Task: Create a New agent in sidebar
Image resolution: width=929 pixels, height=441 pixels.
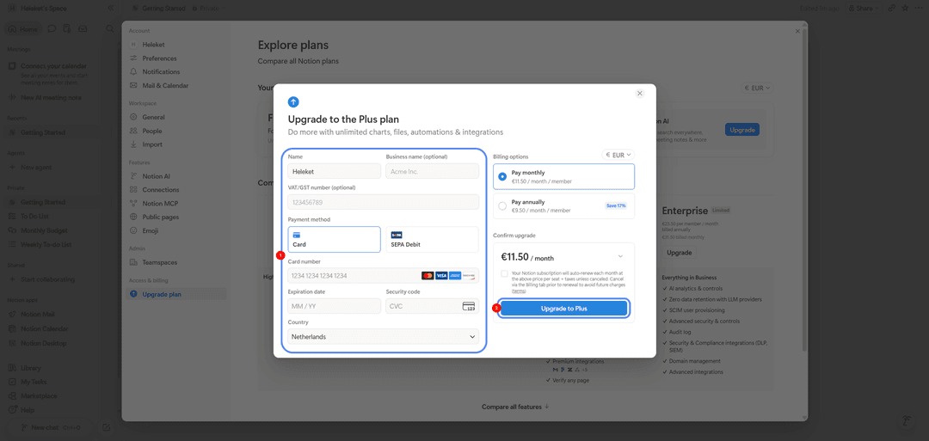Action: tap(37, 167)
